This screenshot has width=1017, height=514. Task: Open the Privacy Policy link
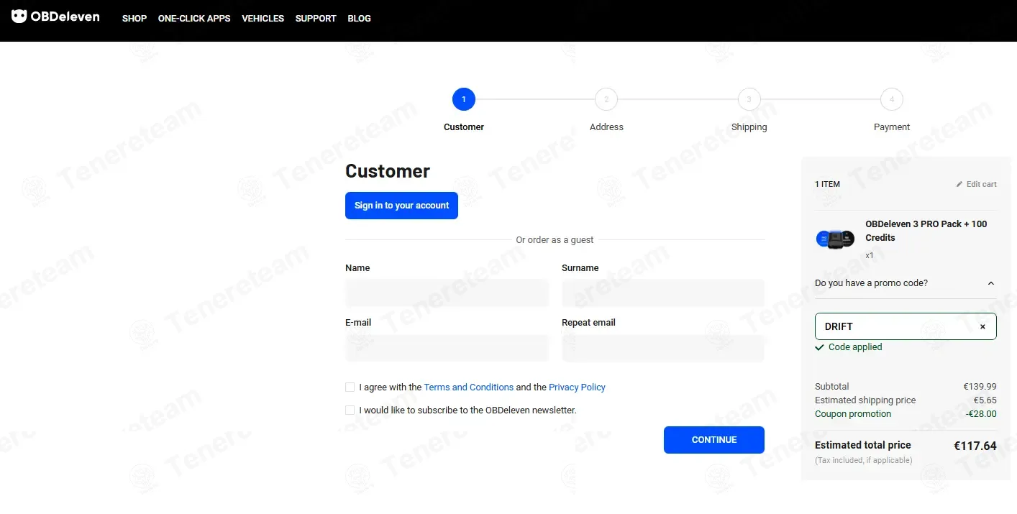(x=577, y=387)
